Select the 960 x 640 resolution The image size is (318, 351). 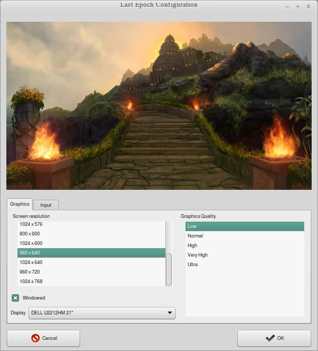[91, 253]
